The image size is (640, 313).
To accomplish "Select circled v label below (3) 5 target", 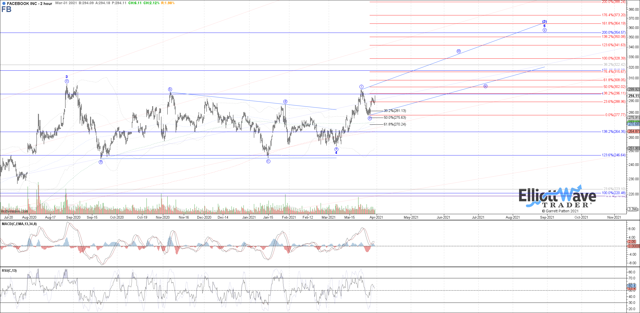I will point(545,30).
